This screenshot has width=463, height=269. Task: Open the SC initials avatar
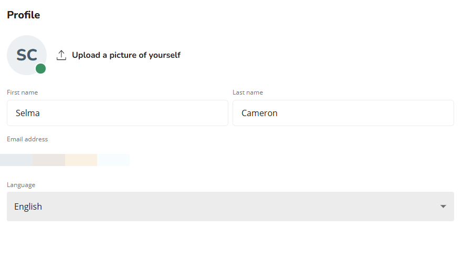click(x=27, y=55)
